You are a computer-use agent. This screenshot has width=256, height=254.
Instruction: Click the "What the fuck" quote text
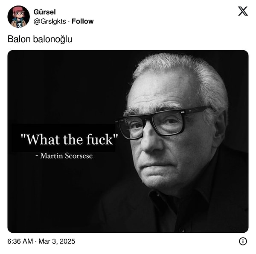click(x=70, y=140)
